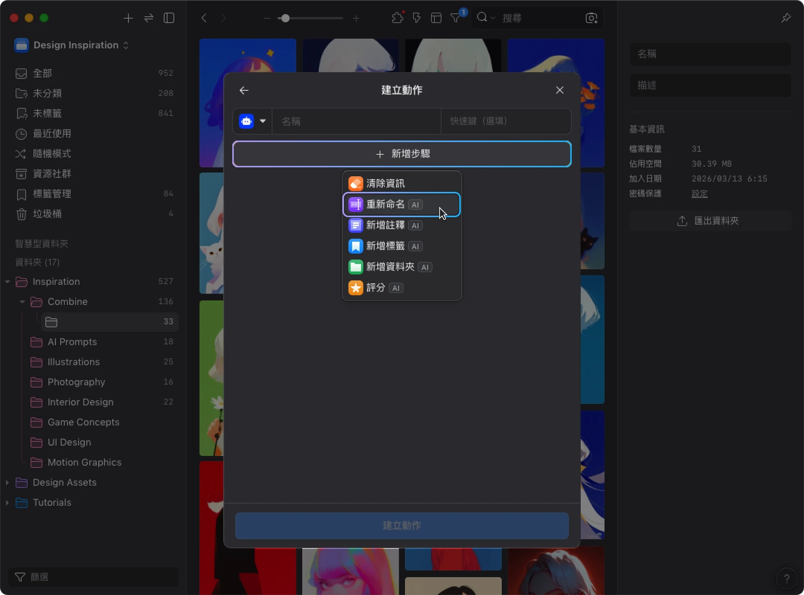Screen dimensions: 804x595
Task: Open the plugins puzzle icon
Action: click(x=397, y=18)
